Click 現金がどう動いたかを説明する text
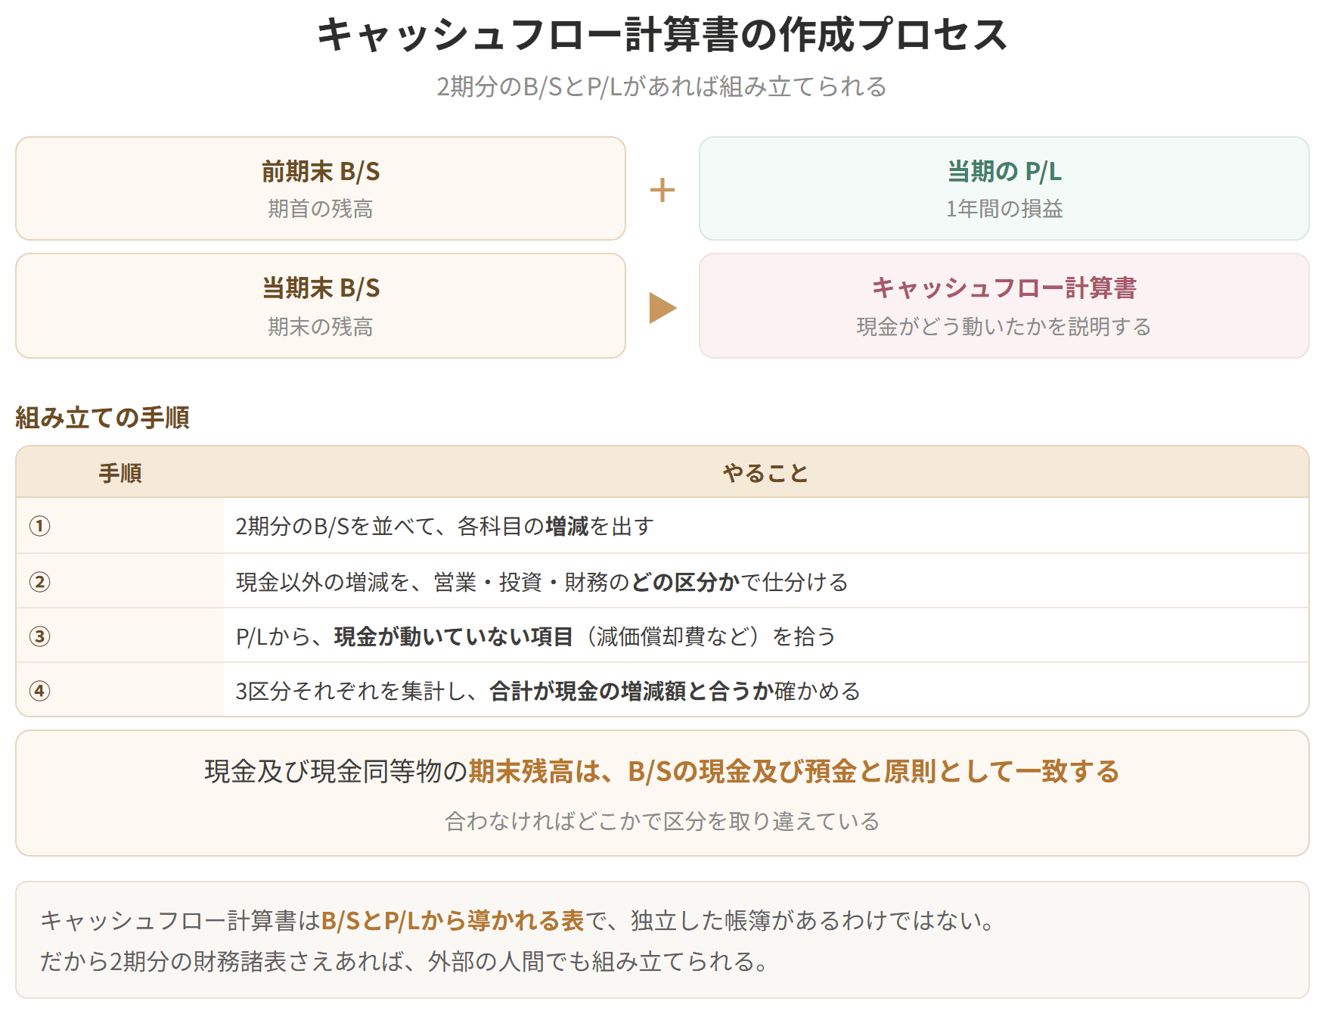The image size is (1325, 1014). (x=1004, y=327)
